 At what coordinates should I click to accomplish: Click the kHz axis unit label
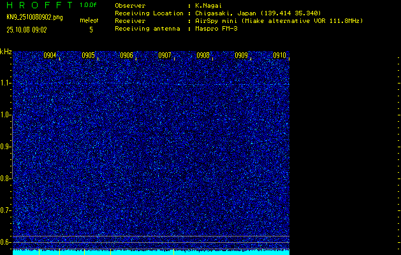[6, 52]
